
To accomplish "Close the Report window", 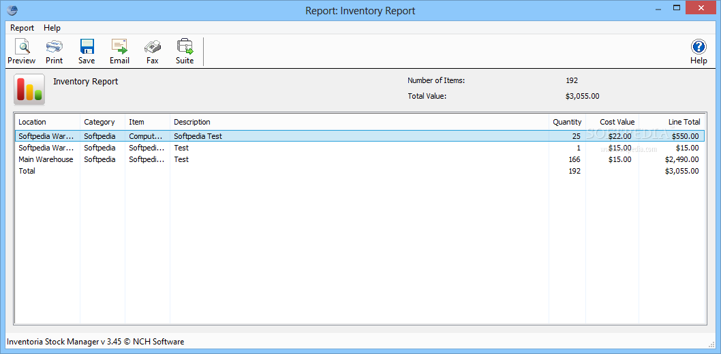I will click(701, 7).
